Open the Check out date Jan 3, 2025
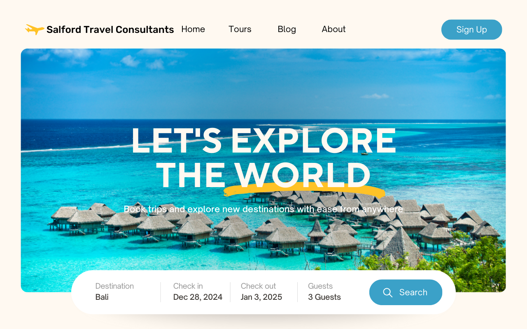The image size is (527, 329). point(261,292)
